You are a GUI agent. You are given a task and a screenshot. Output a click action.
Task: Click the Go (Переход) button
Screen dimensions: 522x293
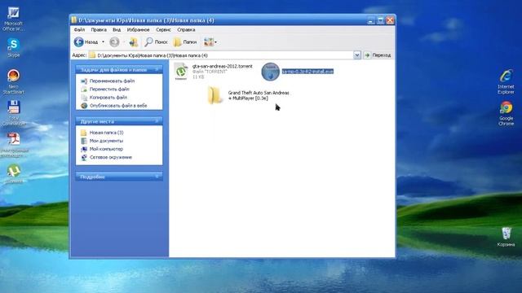coord(378,55)
